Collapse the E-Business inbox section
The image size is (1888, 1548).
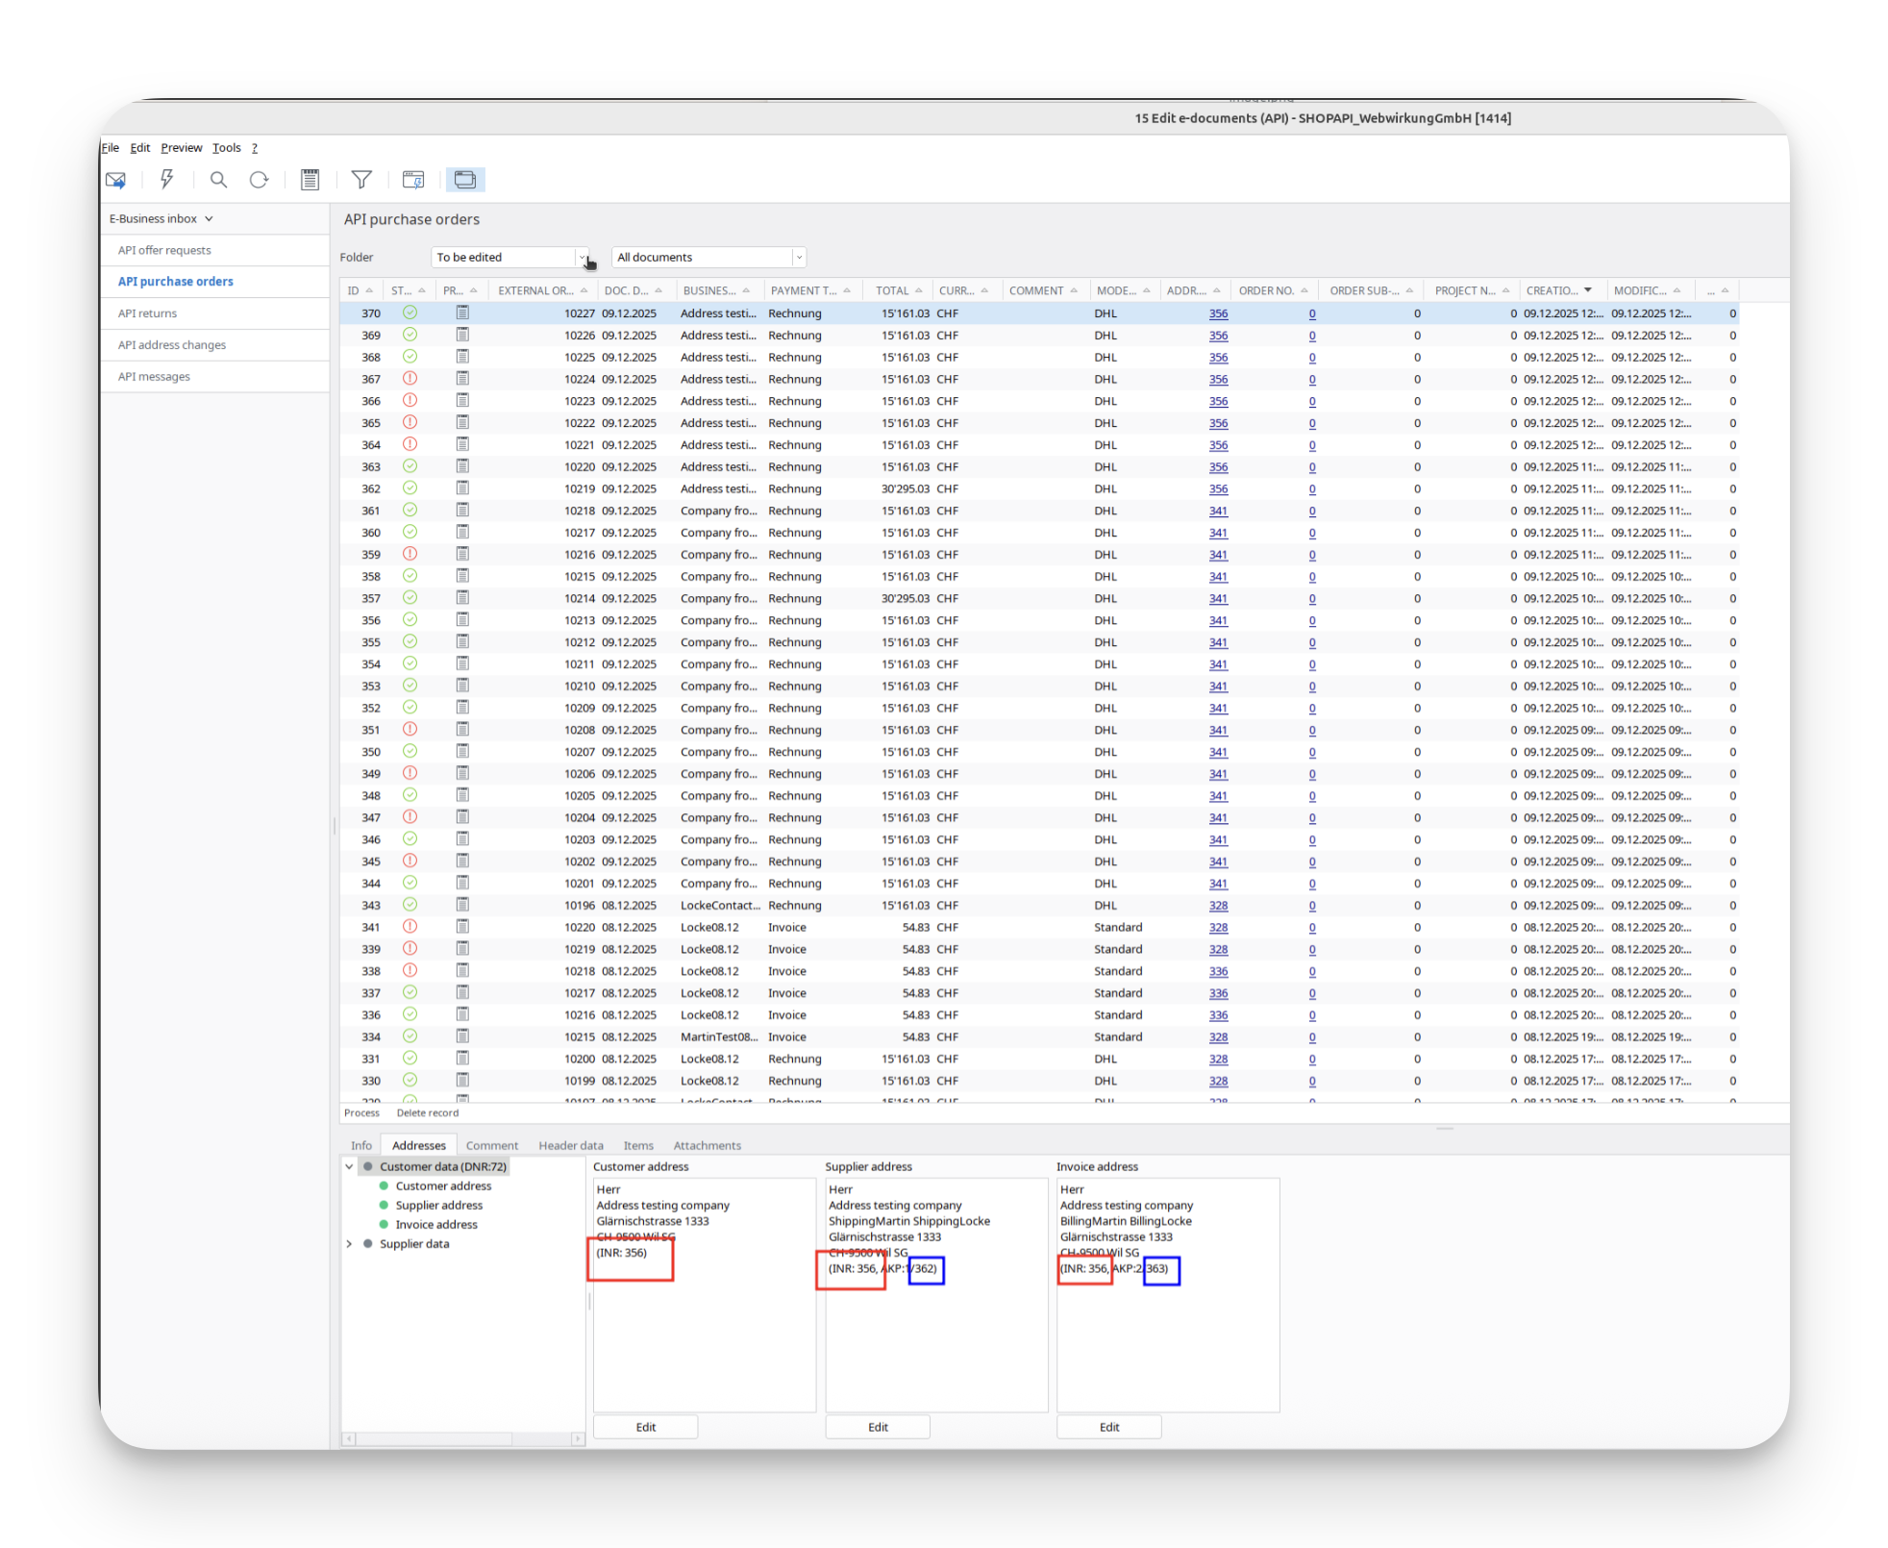click(x=209, y=219)
